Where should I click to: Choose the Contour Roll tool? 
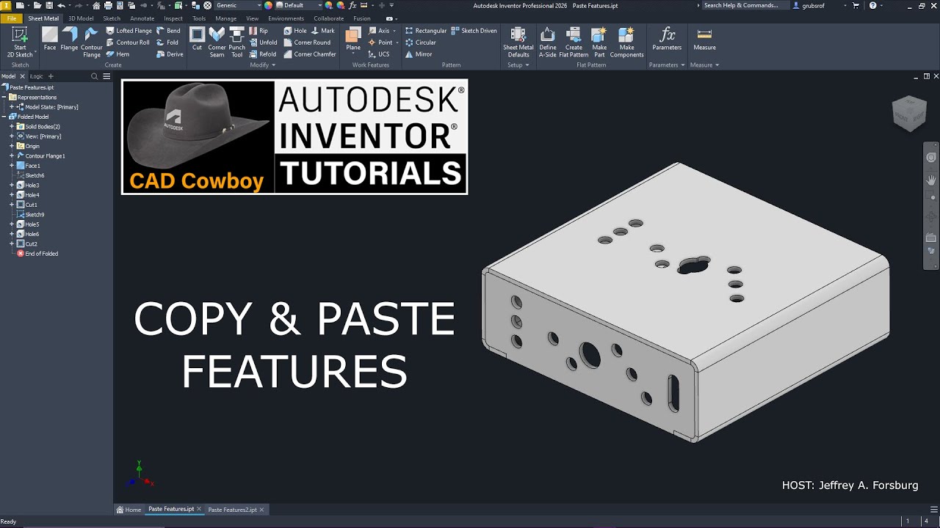tap(128, 43)
